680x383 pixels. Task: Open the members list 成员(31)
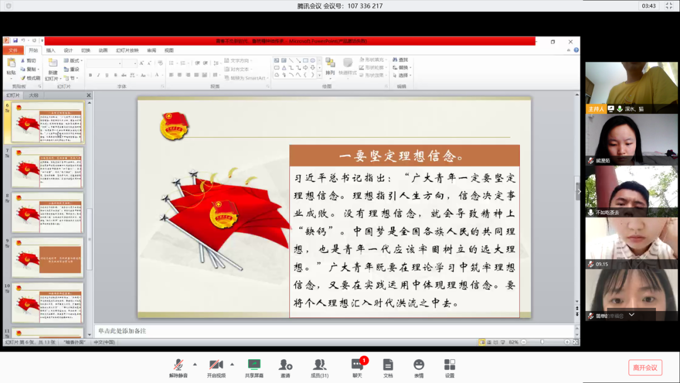pos(320,366)
